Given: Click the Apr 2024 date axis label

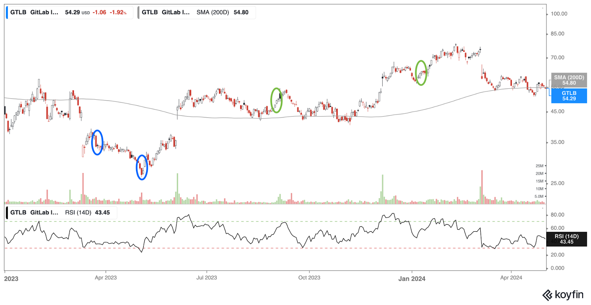Looking at the screenshot, I should coord(511,278).
